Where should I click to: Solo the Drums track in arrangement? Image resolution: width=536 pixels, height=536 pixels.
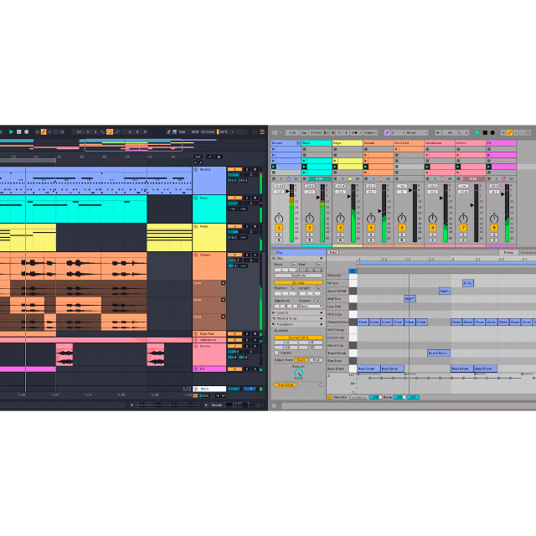pos(247,169)
